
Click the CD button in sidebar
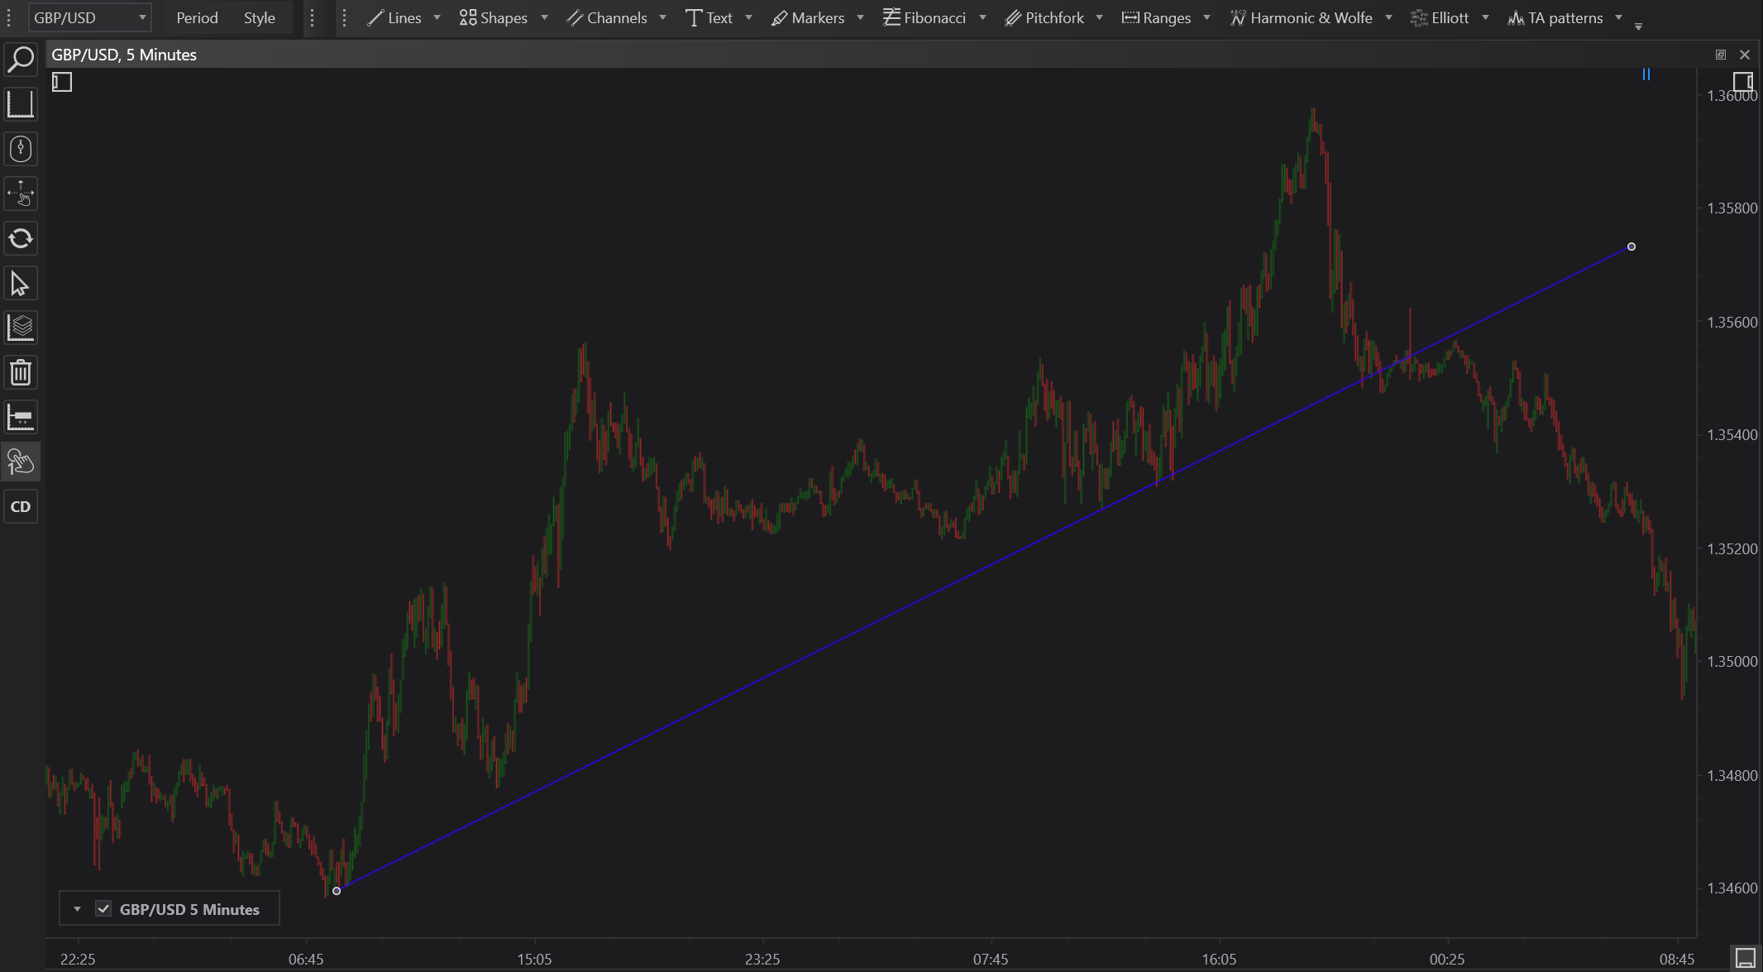[21, 506]
